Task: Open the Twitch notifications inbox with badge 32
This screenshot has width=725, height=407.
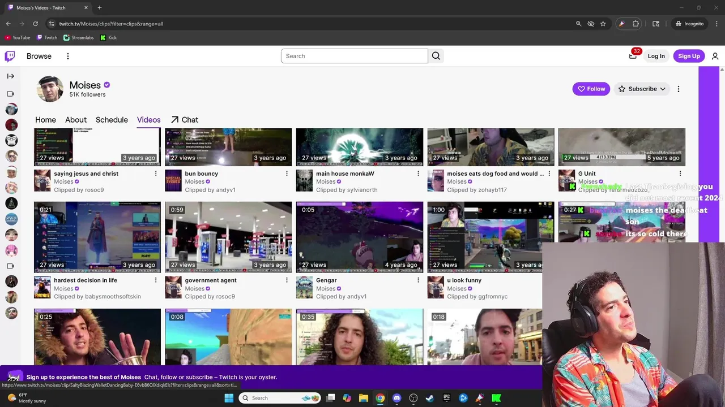Action: point(633,55)
